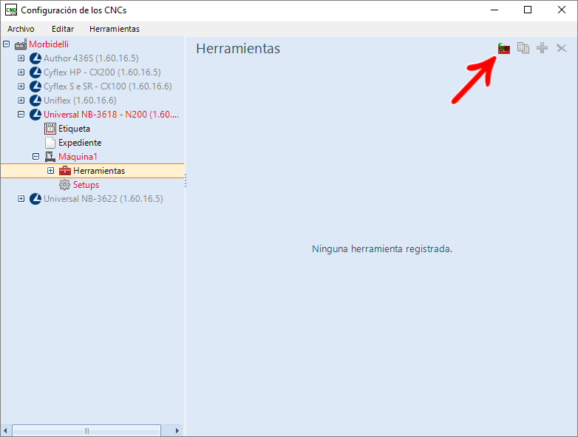Expand the Universal NB-3622 node

coord(21,198)
